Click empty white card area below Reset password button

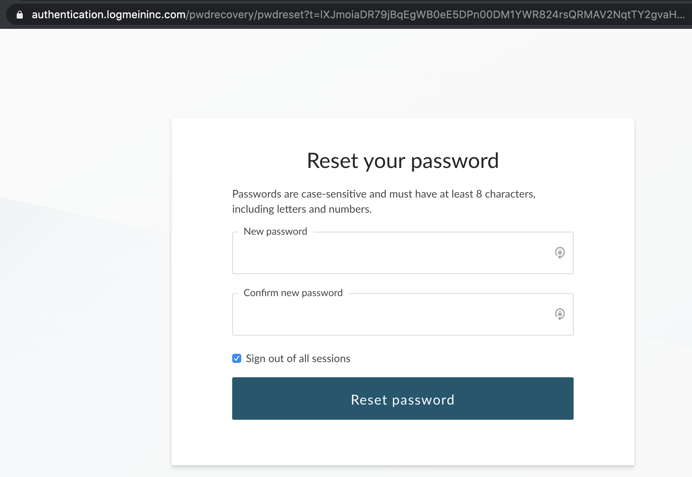(x=403, y=442)
